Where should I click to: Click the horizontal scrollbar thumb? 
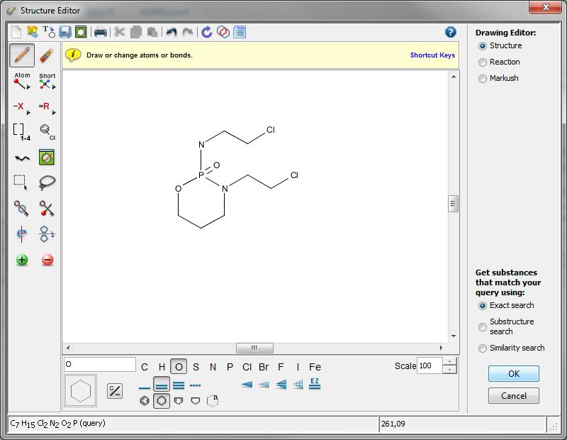click(x=254, y=348)
